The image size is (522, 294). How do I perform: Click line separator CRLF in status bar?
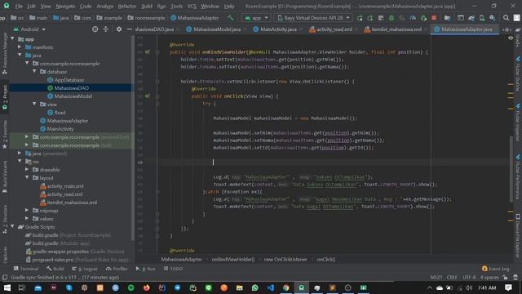tap(452, 278)
